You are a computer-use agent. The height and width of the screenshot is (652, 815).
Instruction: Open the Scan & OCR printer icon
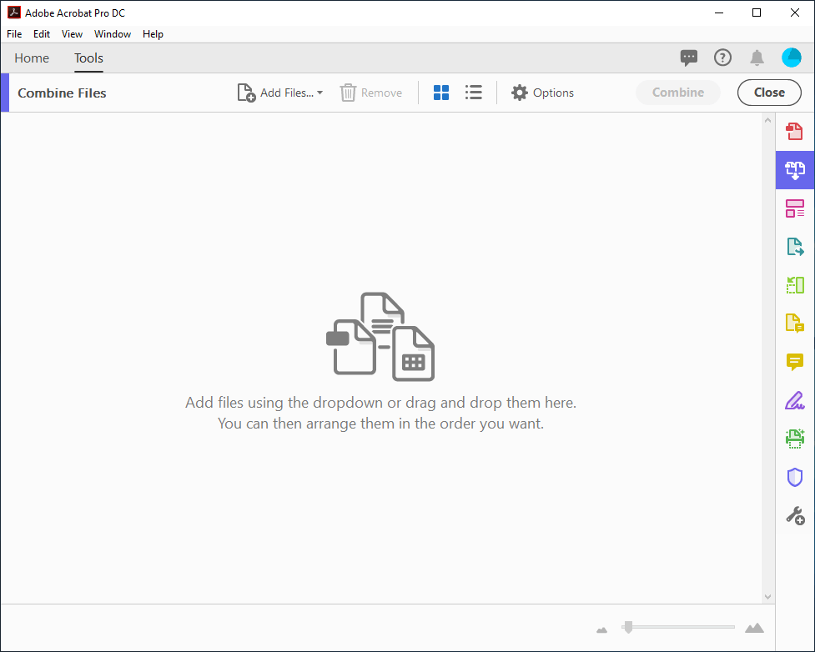794,439
